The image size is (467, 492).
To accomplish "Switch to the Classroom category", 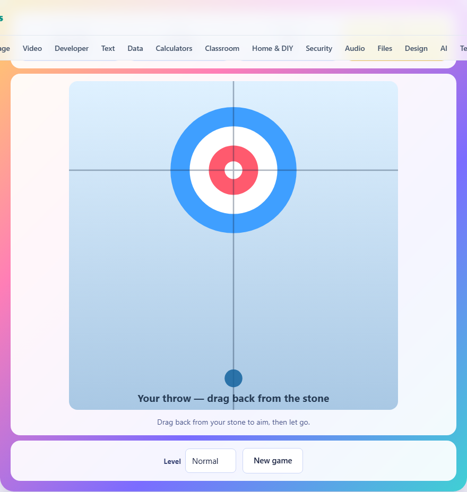I will 222,48.
